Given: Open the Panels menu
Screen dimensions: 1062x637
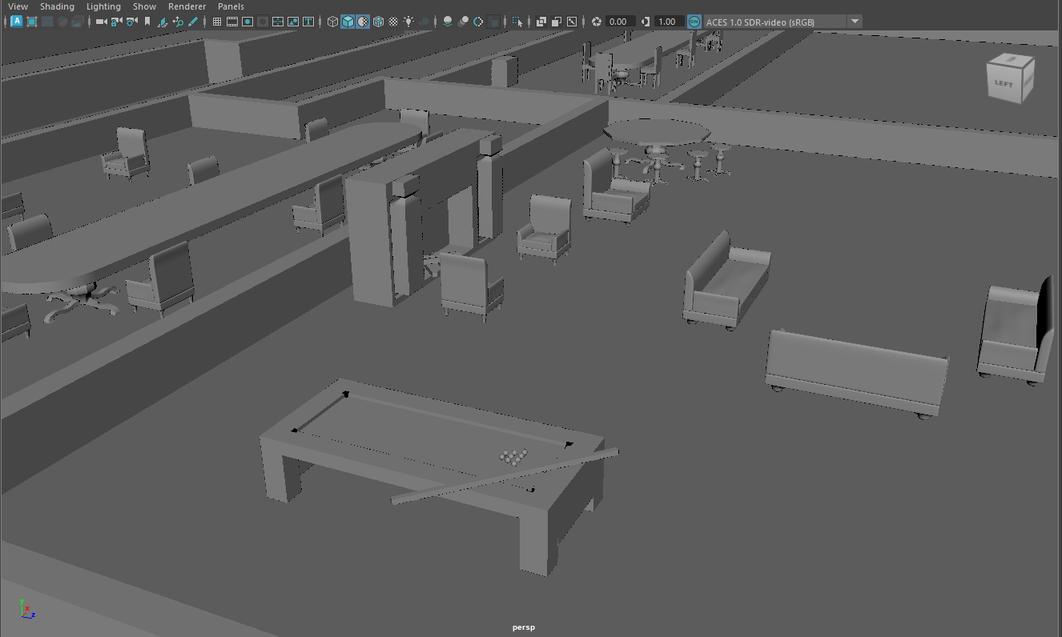Looking at the screenshot, I should (231, 6).
